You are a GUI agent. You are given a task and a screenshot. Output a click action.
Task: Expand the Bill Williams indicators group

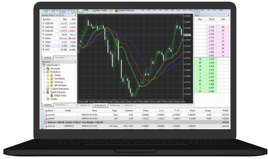(x=48, y=86)
